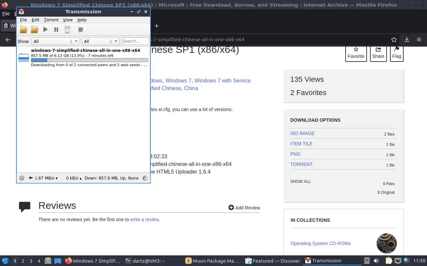Open the Transmission View menu
427x266 pixels.
[68, 20]
